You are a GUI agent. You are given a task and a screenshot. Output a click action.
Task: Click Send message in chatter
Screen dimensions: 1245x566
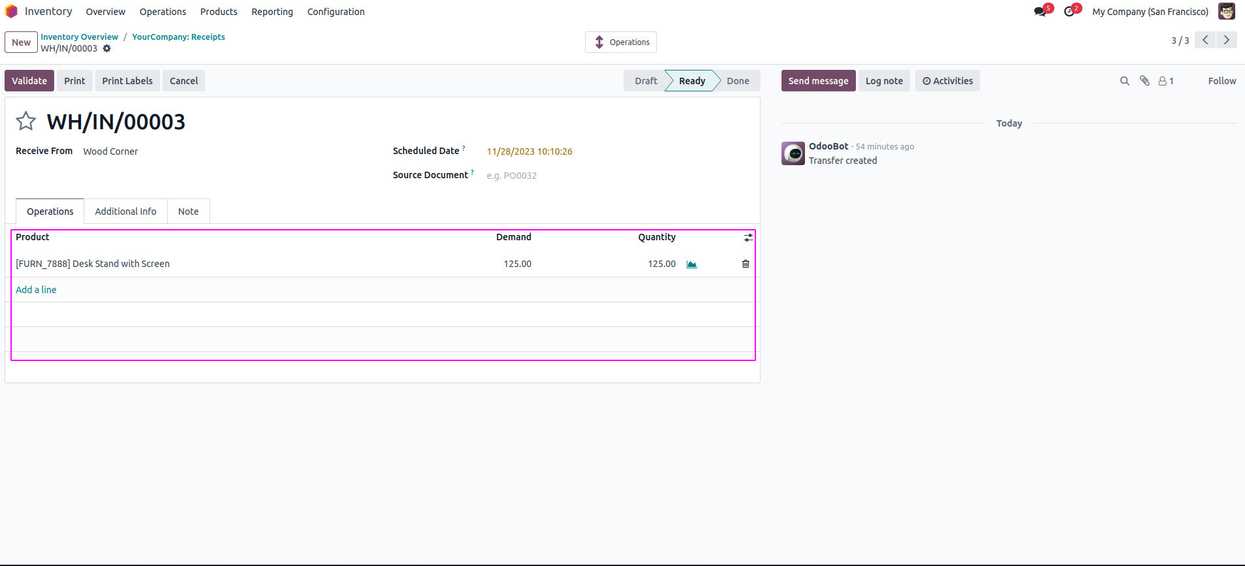point(818,81)
